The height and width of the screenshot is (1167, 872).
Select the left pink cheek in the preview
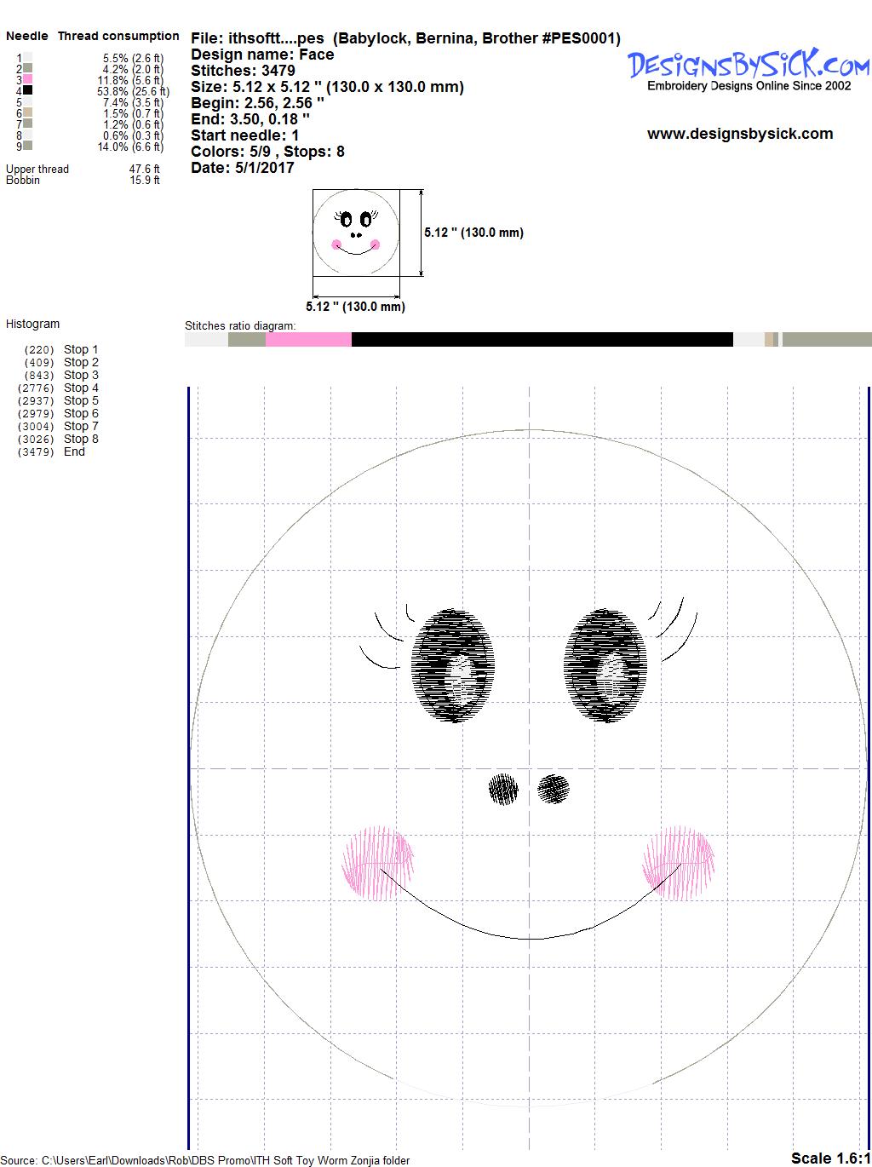378,862
